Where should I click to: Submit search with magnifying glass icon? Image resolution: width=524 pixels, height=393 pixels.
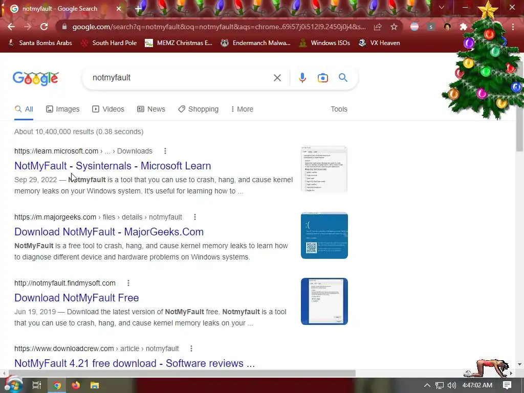pyautogui.click(x=343, y=78)
